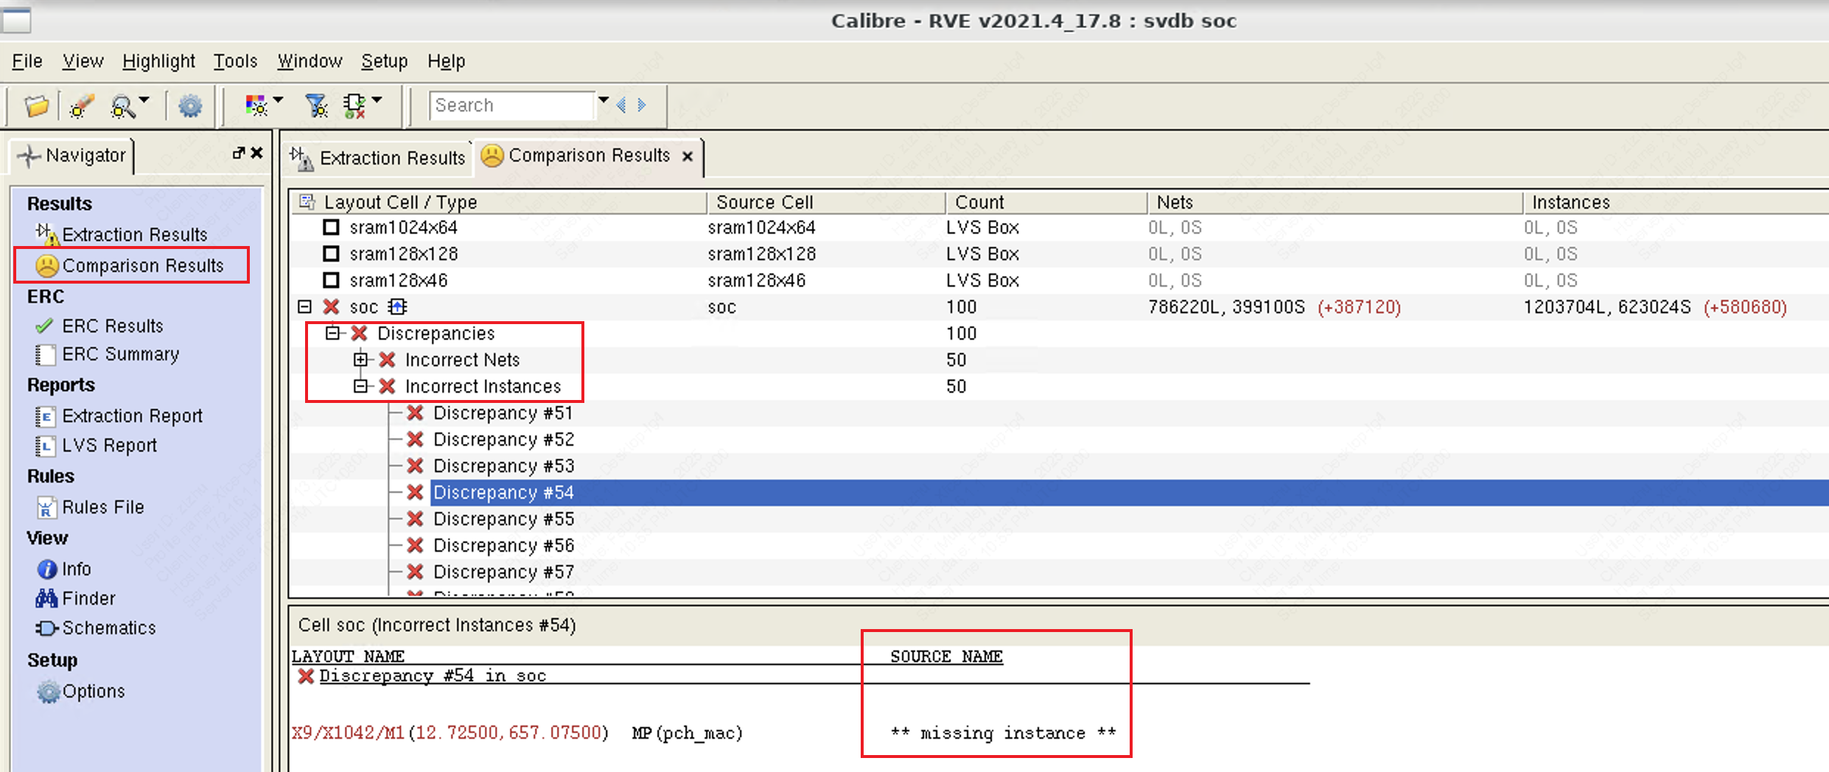
Task: Open the search field dropdown arrow
Action: pos(604,100)
